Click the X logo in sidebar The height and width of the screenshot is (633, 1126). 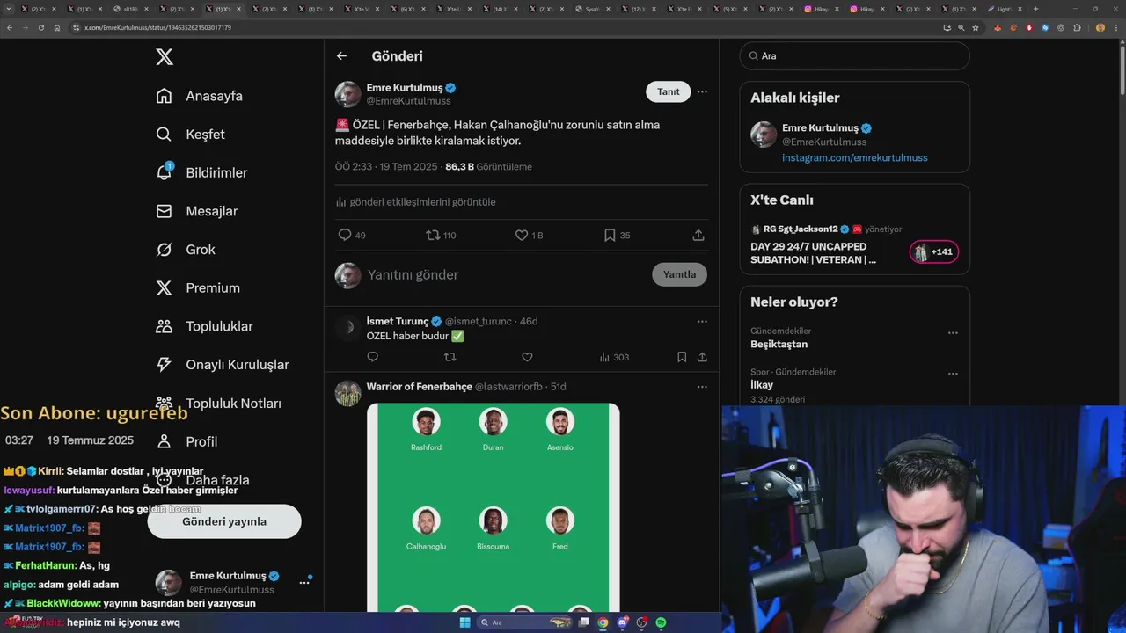pos(165,57)
